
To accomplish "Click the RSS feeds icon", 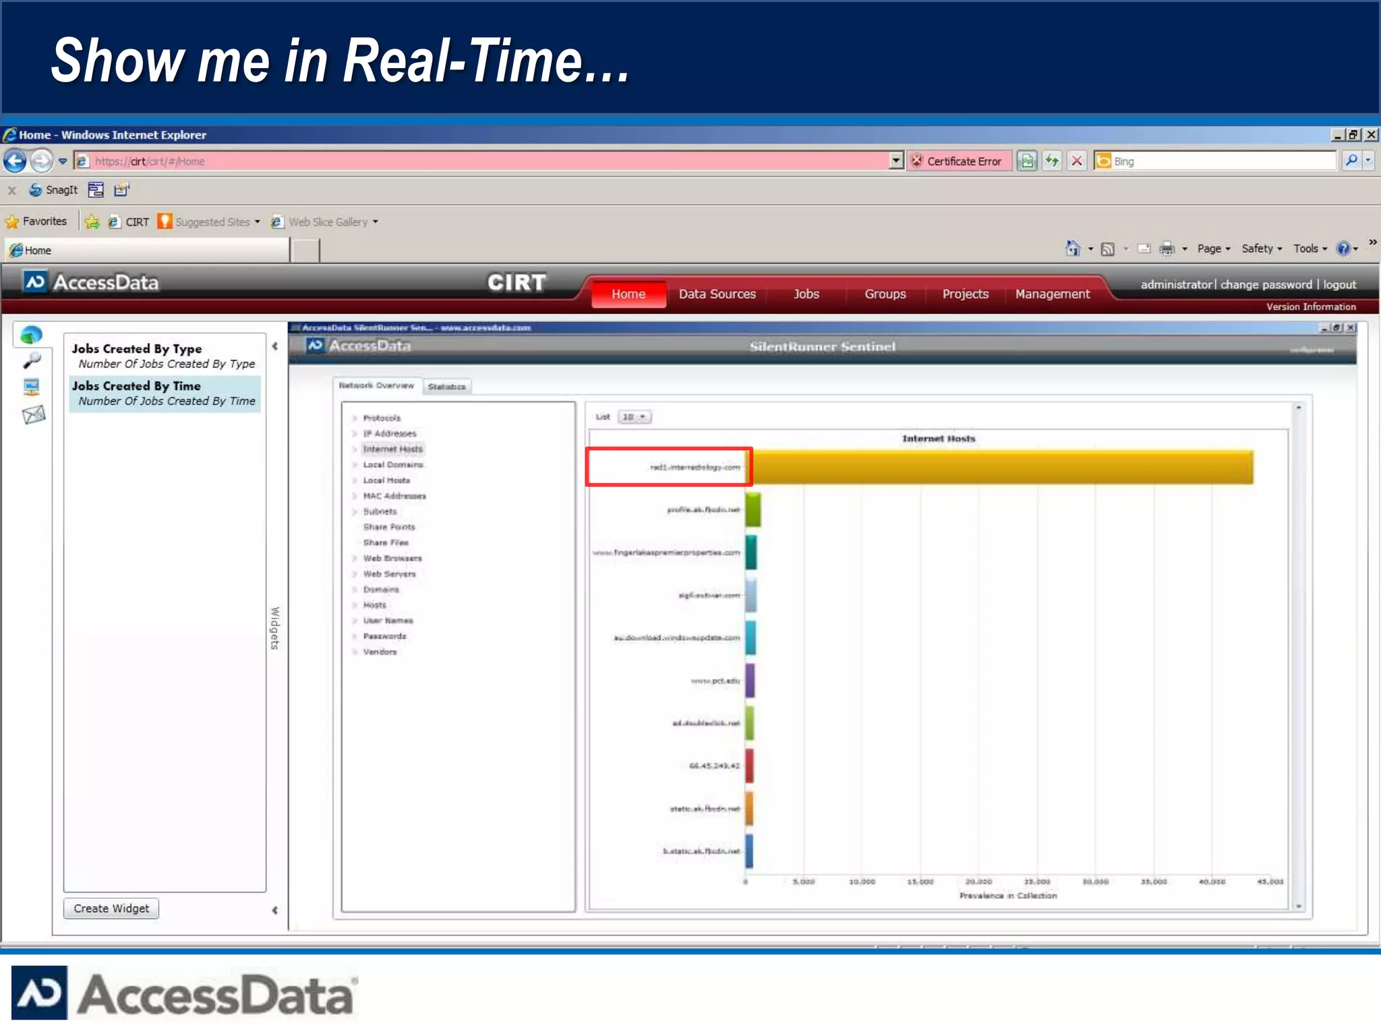I will click(x=1107, y=249).
